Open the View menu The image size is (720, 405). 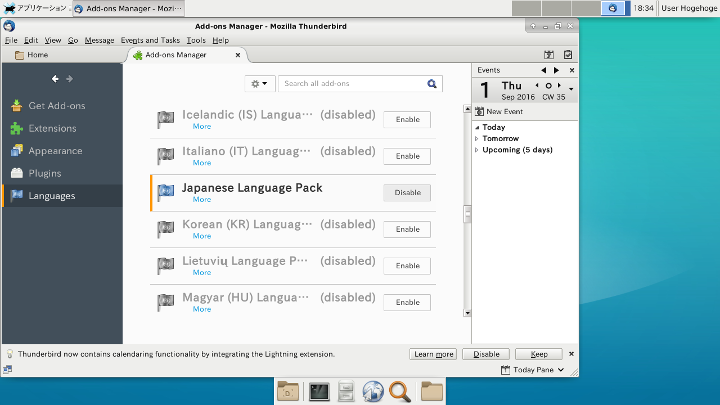coord(53,40)
